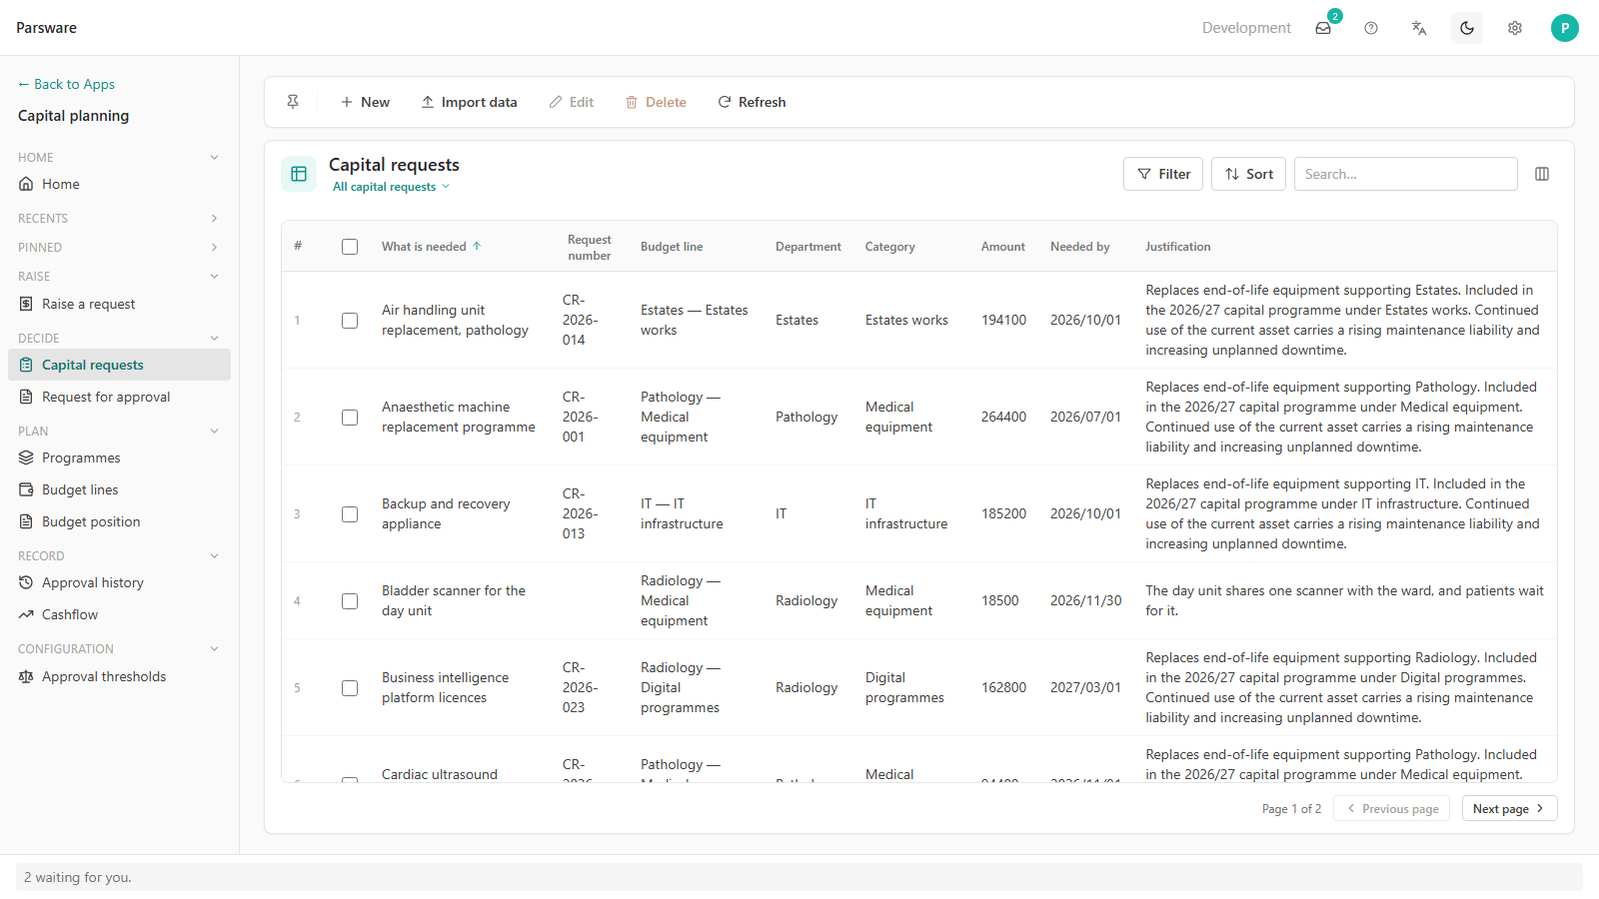1599x899 pixels.
Task: Open the settings gear icon
Action: [1515, 28]
